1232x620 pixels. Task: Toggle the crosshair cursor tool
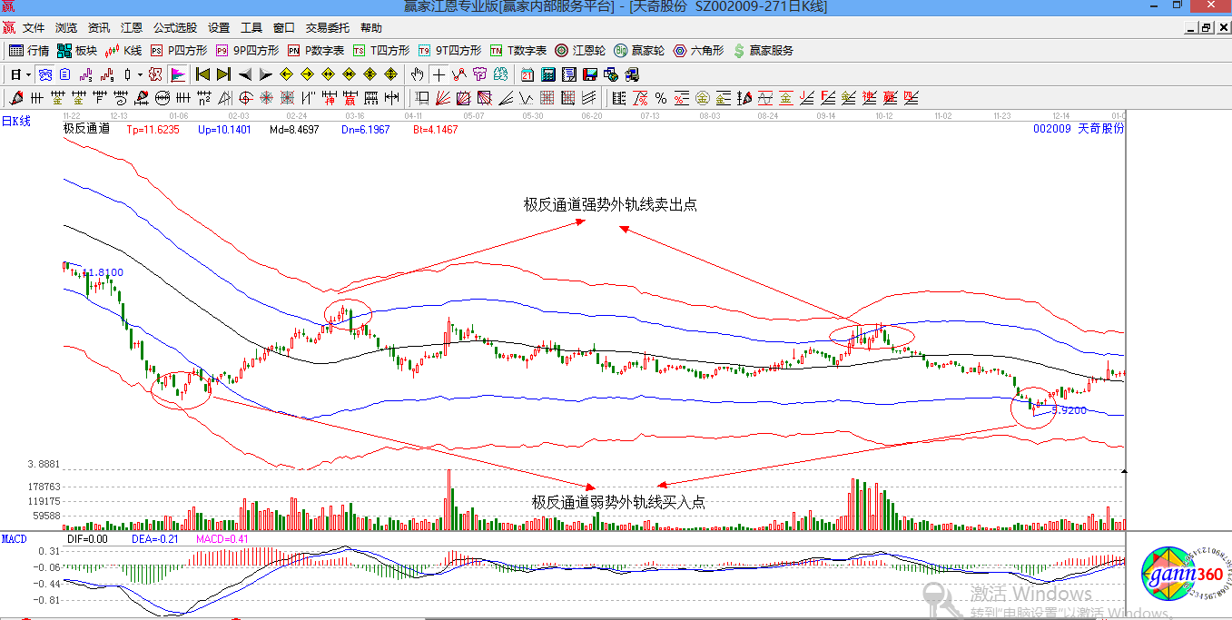point(439,74)
